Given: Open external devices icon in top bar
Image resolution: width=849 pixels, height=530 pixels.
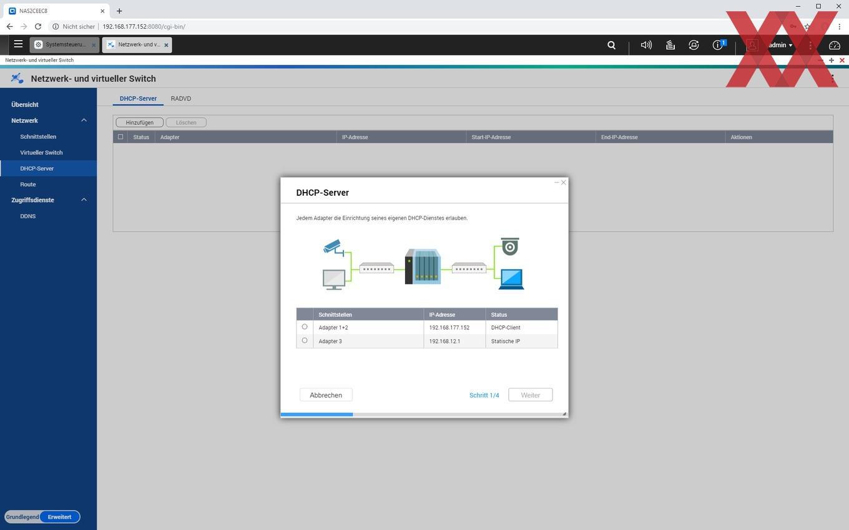Looking at the screenshot, I should tap(694, 45).
